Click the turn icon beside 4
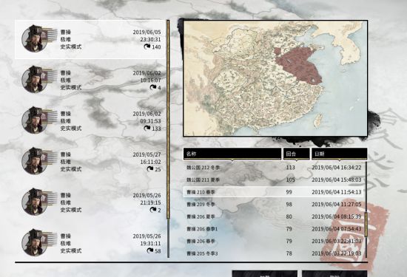 pyautogui.click(x=153, y=87)
